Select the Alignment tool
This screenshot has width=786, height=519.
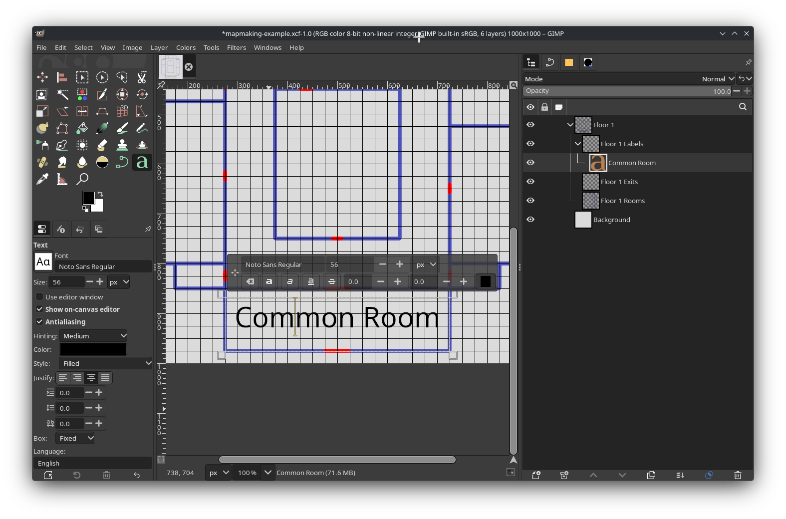62,77
